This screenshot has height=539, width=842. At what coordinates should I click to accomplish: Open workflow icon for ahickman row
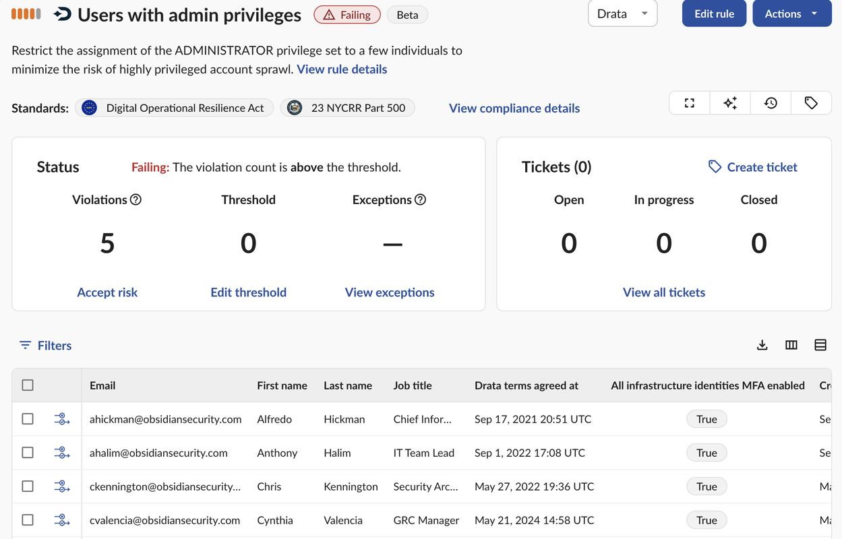pos(61,419)
